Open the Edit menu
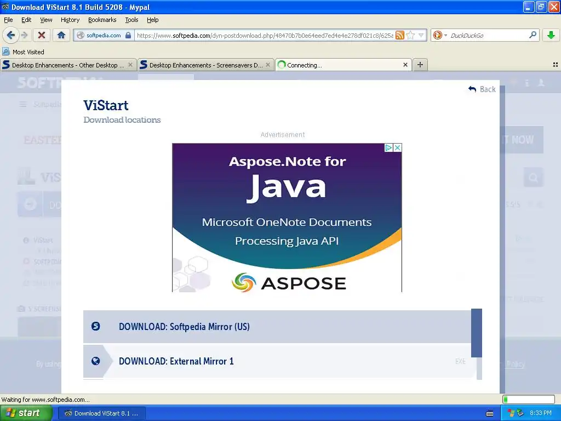The image size is (561, 421). click(26, 20)
